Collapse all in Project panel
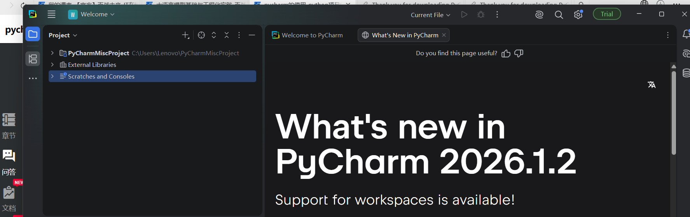Screen dimensions: 690x217 click(227, 35)
